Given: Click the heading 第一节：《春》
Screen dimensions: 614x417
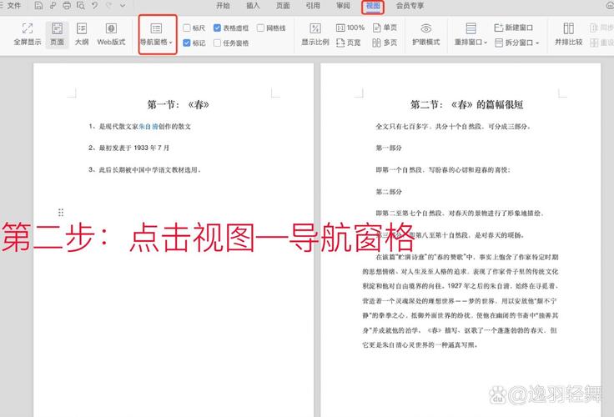Looking at the screenshot, I should point(179,104).
